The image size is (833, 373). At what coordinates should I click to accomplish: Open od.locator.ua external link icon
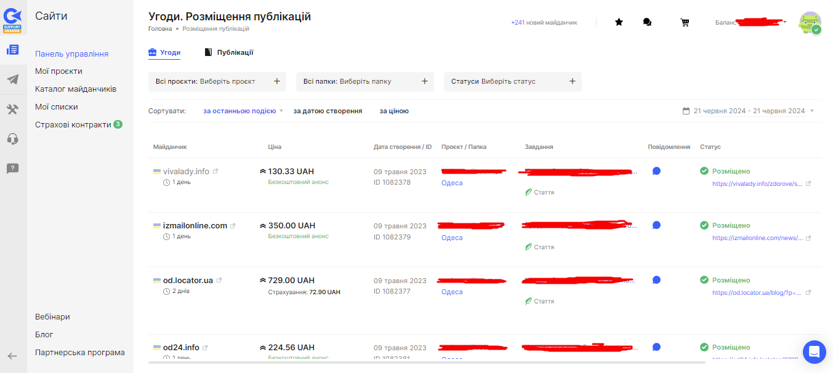point(219,280)
